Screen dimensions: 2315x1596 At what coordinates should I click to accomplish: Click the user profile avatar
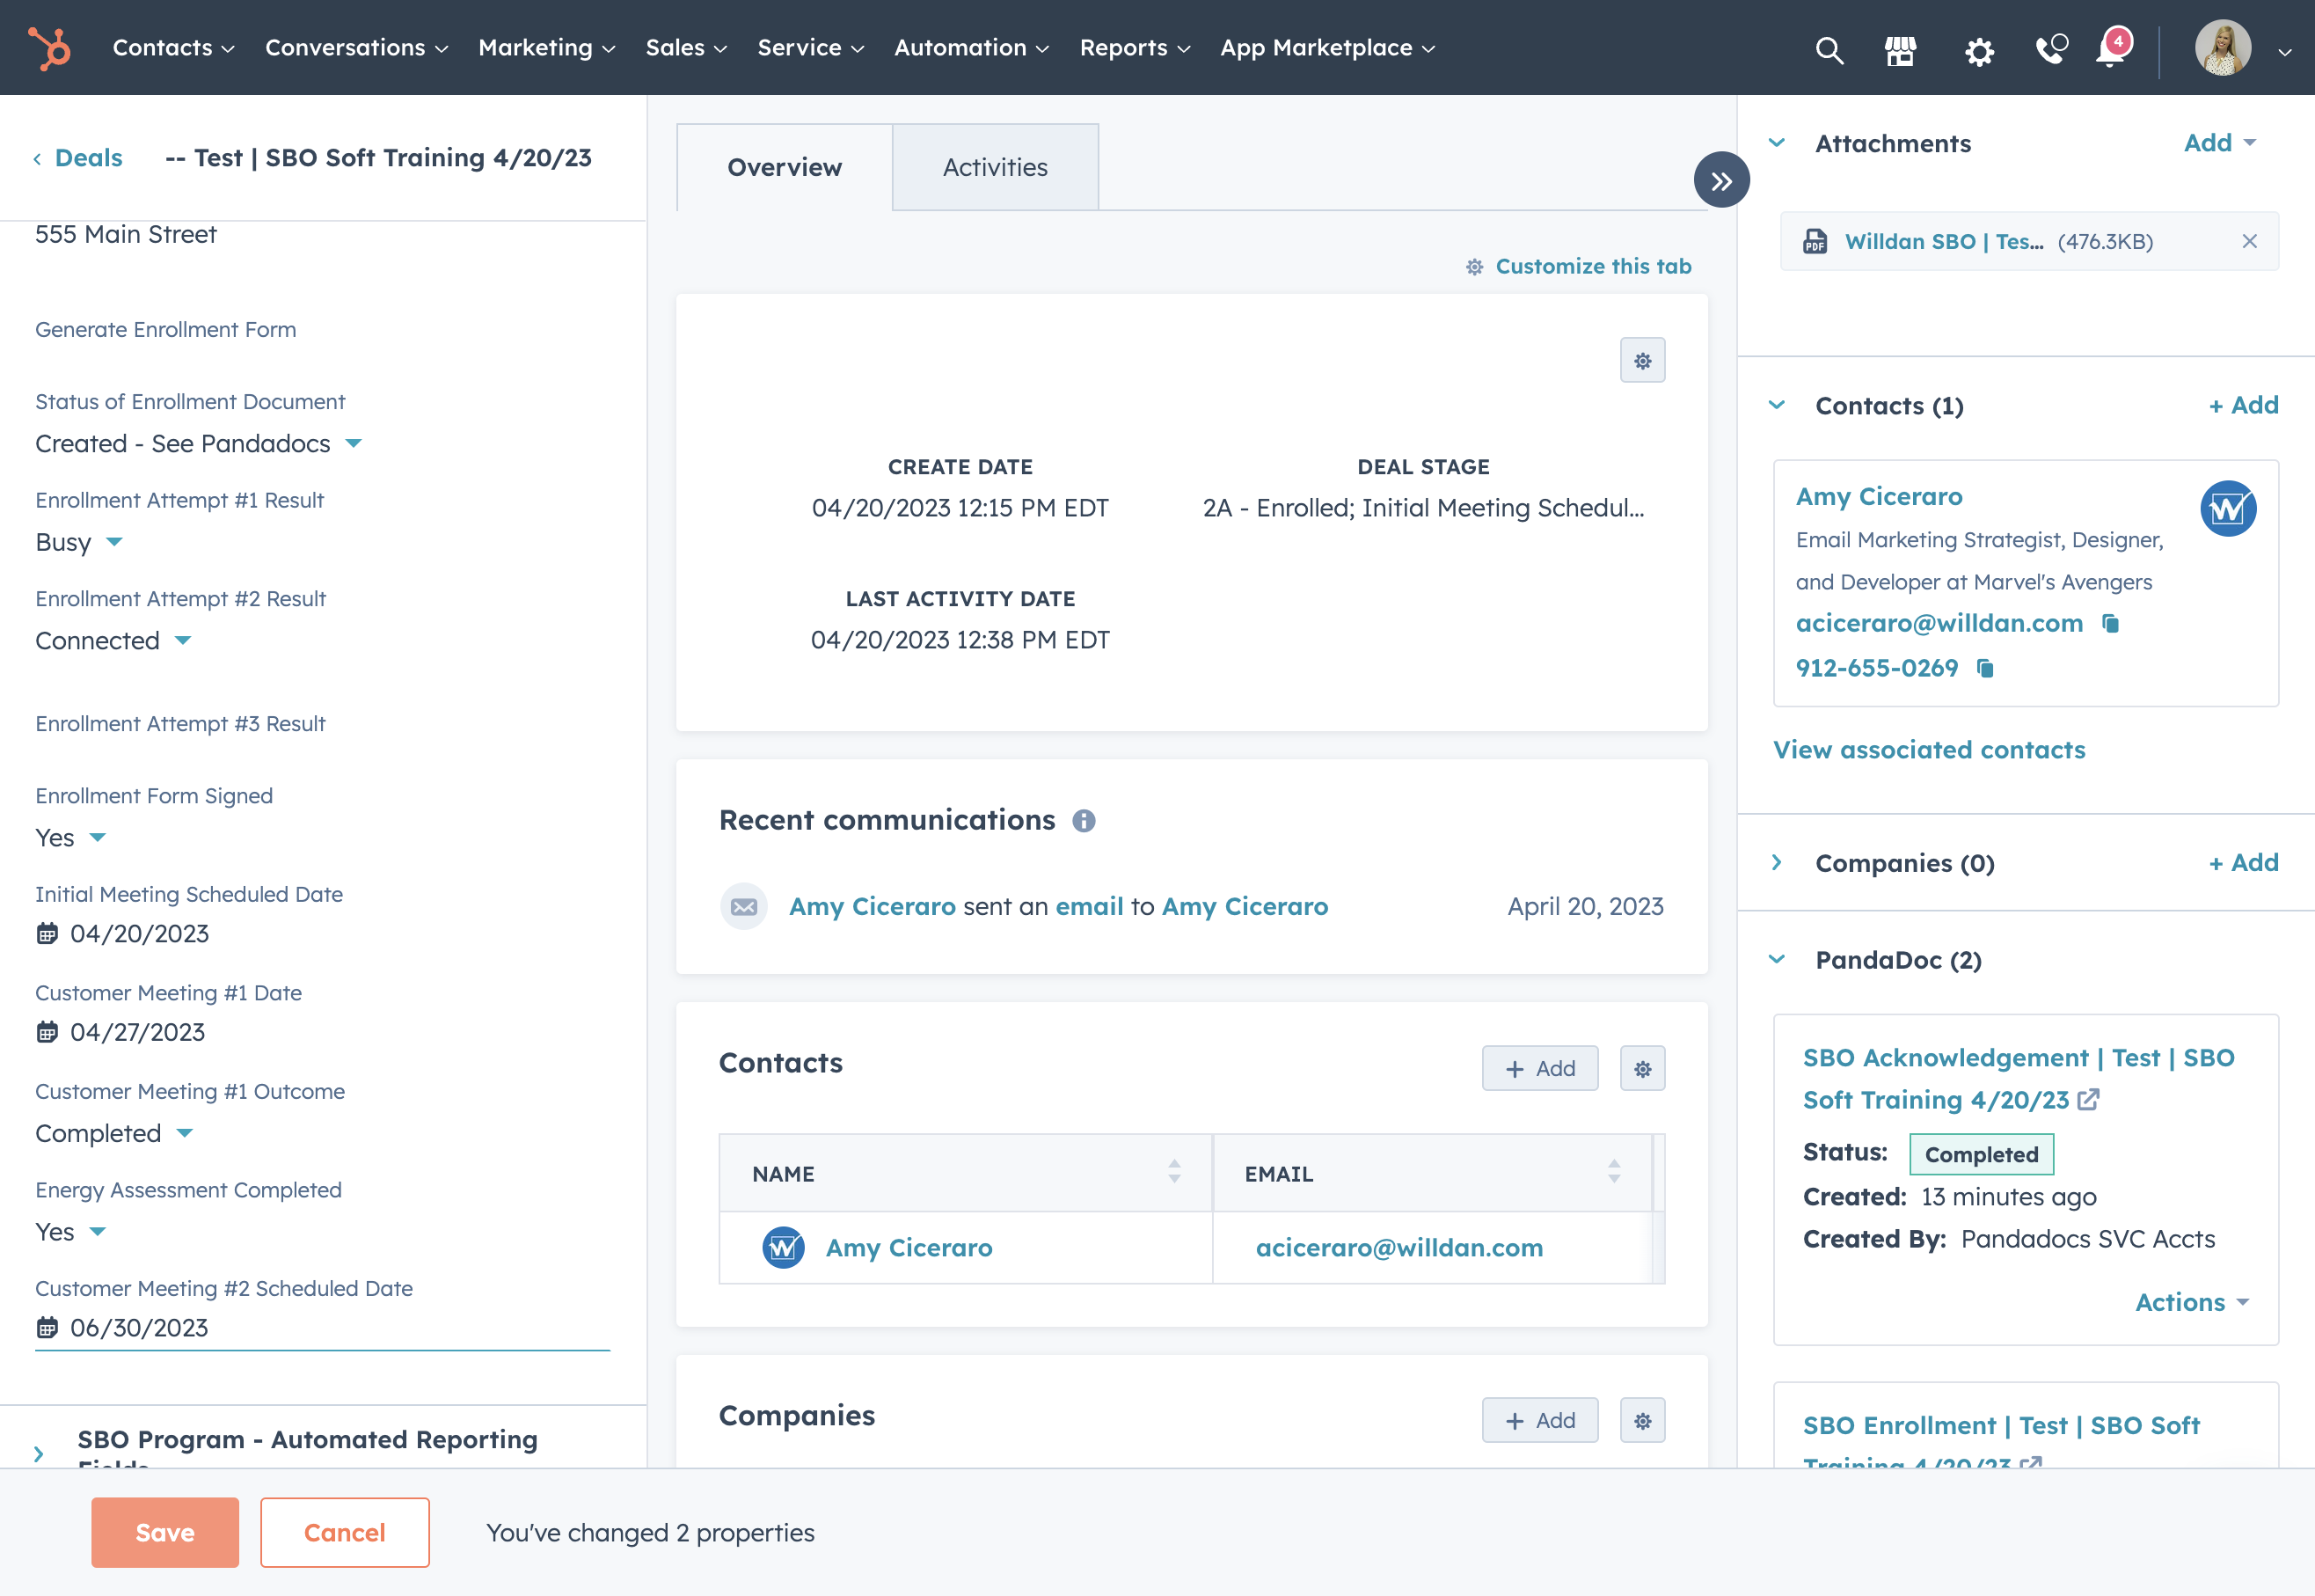(2223, 48)
